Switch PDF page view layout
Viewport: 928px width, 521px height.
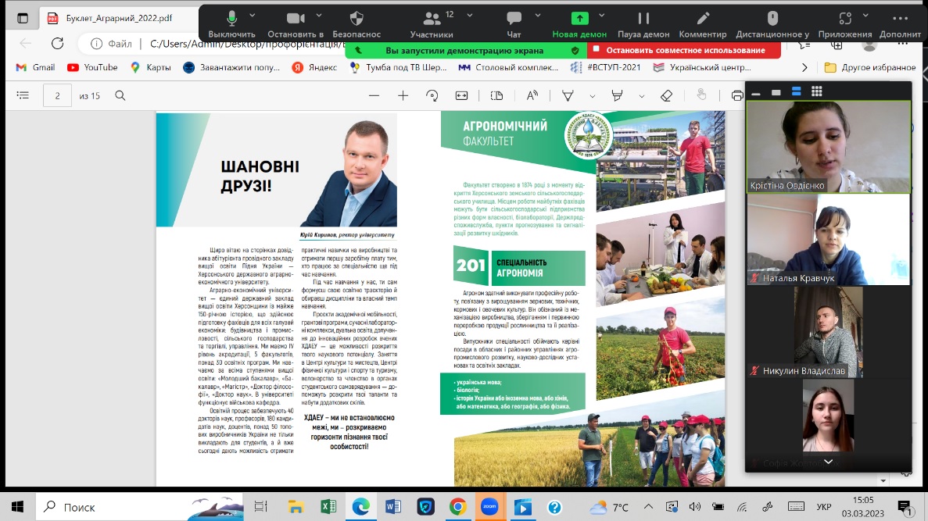tap(496, 95)
